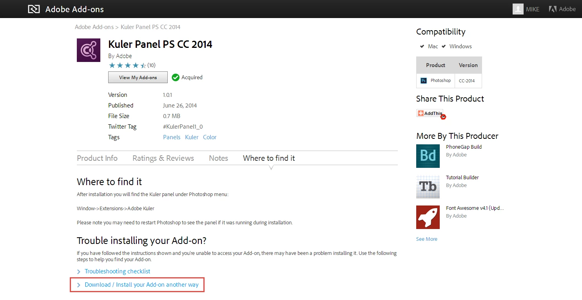Click the Product column header
Screen dimensions: 582x300
[435, 65]
